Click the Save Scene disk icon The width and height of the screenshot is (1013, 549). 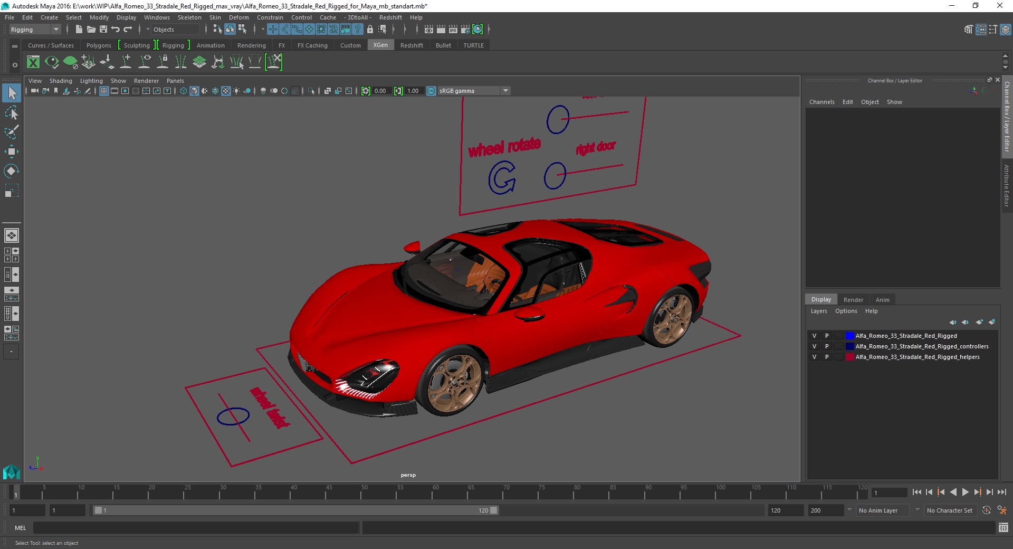[103, 30]
